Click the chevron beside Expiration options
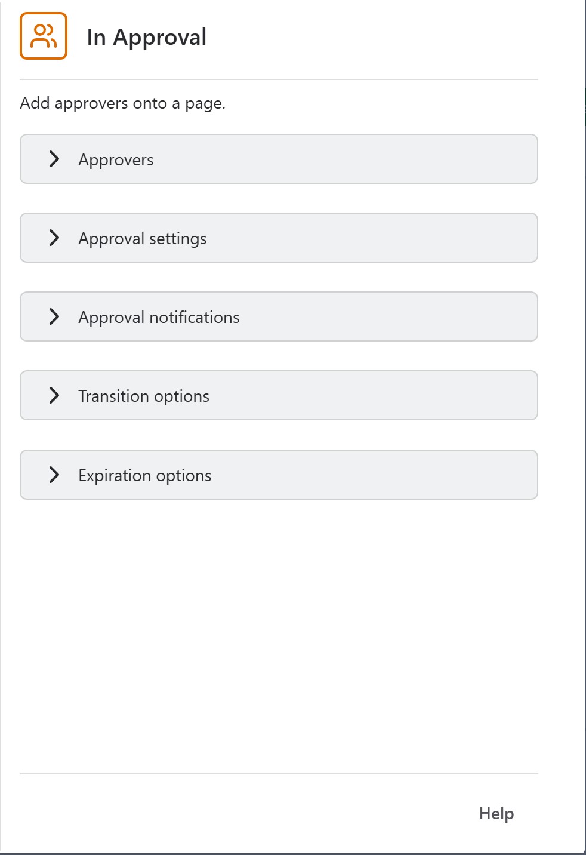This screenshot has height=855, width=586. pos(55,475)
